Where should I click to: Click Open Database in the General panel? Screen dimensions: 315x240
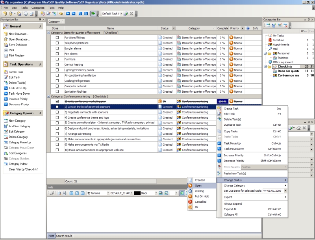19,39
